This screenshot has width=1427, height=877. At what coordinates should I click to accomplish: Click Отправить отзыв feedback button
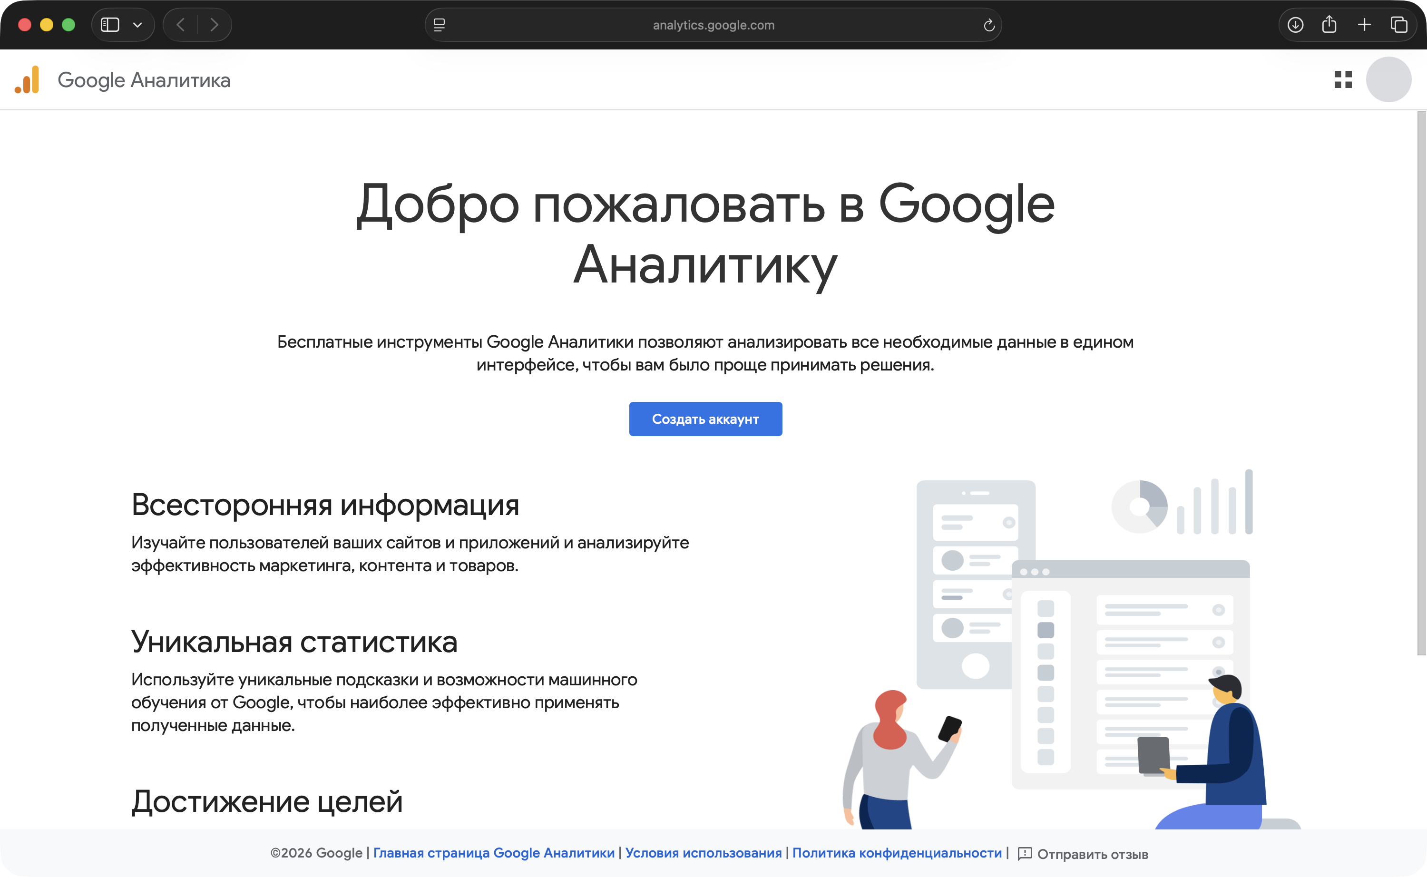tap(1083, 854)
